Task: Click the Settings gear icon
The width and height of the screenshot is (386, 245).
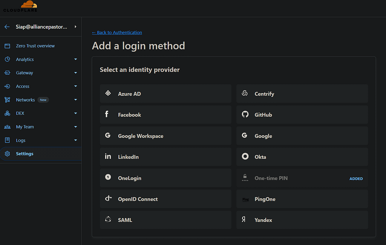Action: point(7,154)
